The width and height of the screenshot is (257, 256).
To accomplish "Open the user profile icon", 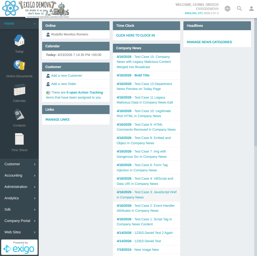I will click(251, 9).
